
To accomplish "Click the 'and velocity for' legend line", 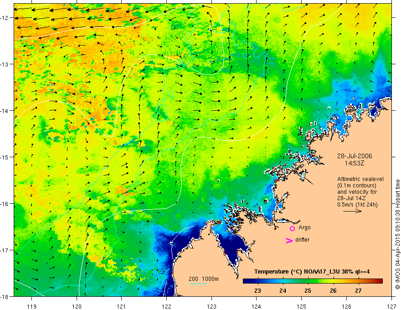I will (x=357, y=192).
